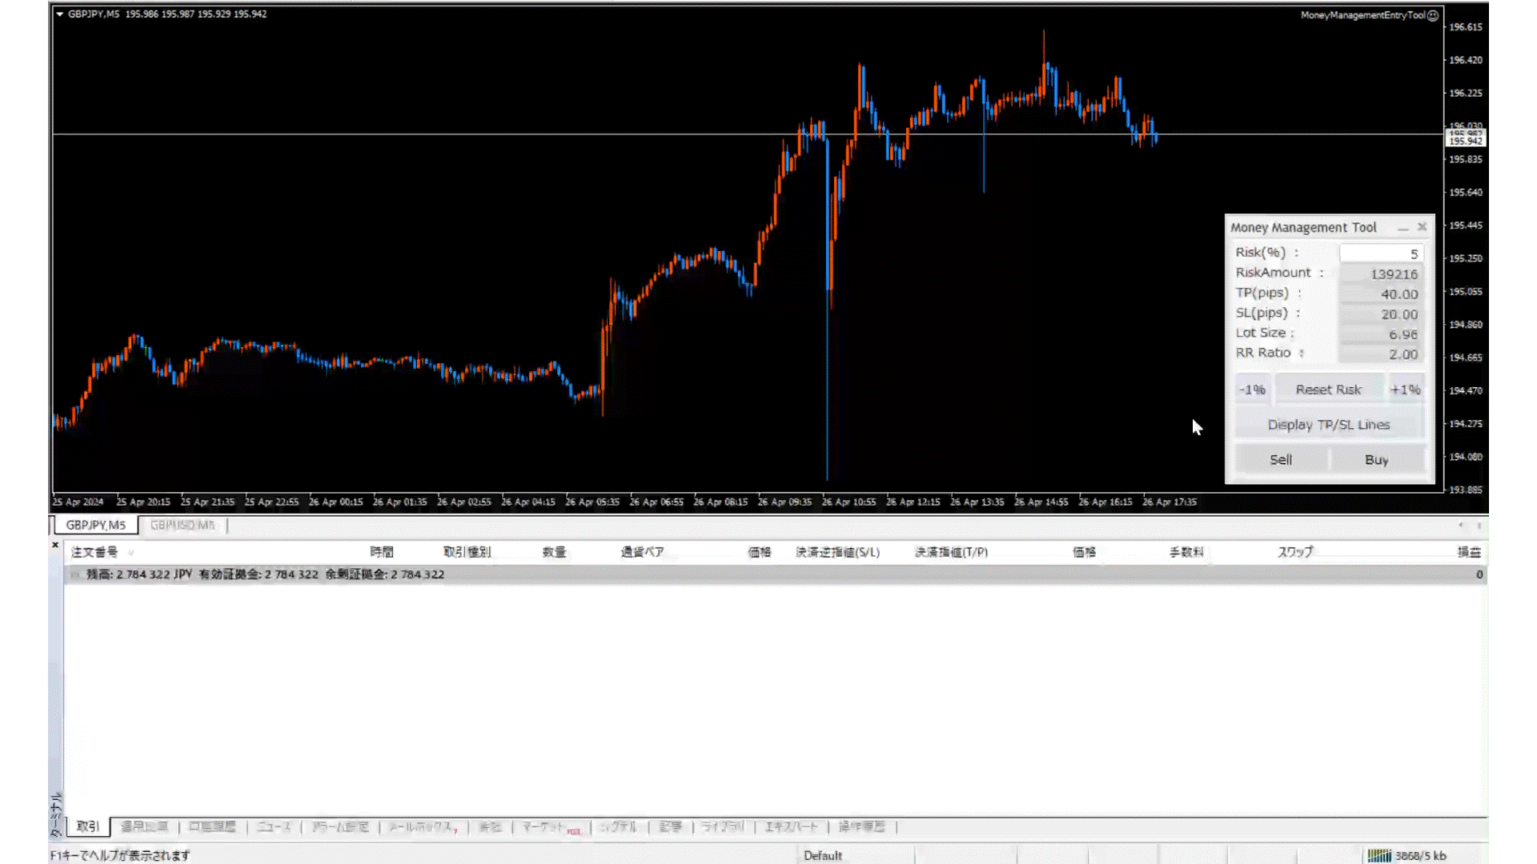Toggle Display TP/SL Lines
1537x864 pixels.
(1328, 425)
